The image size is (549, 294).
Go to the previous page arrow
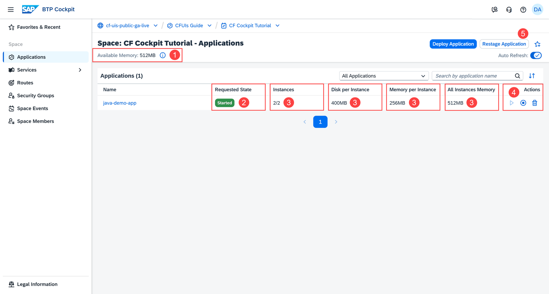coord(305,122)
